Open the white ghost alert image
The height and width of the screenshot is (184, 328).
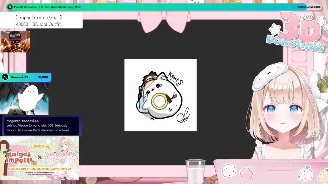[24, 99]
